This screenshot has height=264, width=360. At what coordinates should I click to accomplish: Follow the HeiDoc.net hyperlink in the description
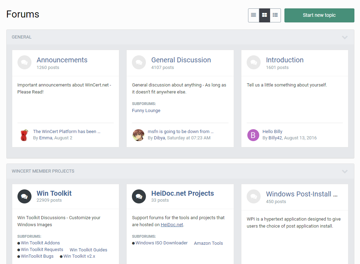point(172,225)
